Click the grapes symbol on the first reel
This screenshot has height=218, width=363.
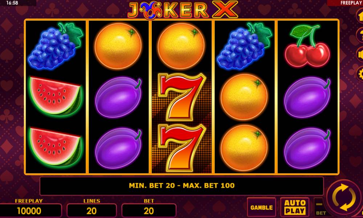tap(56, 46)
